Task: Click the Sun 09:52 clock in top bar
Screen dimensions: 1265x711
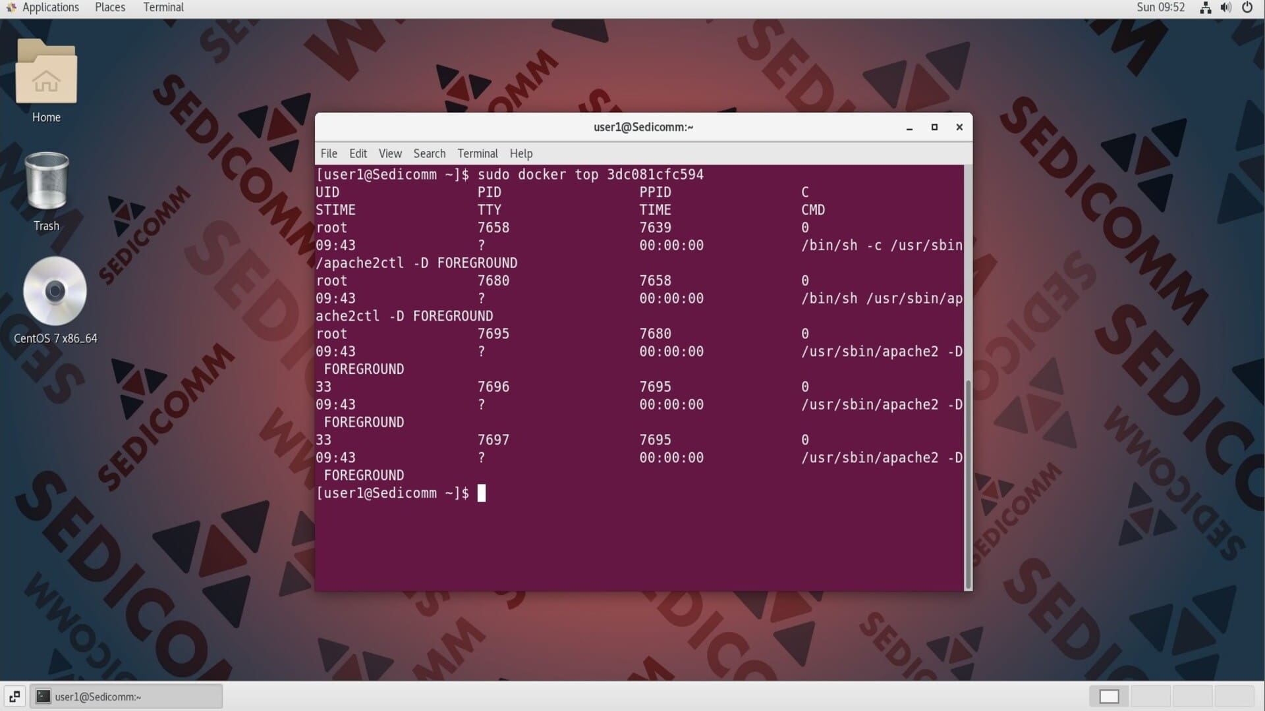Action: tap(1160, 7)
